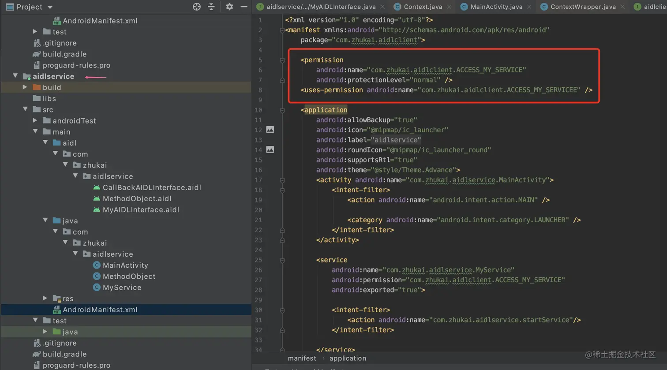Viewport: 667px width, 370px height.
Task: Click the manifest breadcrumb
Action: click(302, 358)
